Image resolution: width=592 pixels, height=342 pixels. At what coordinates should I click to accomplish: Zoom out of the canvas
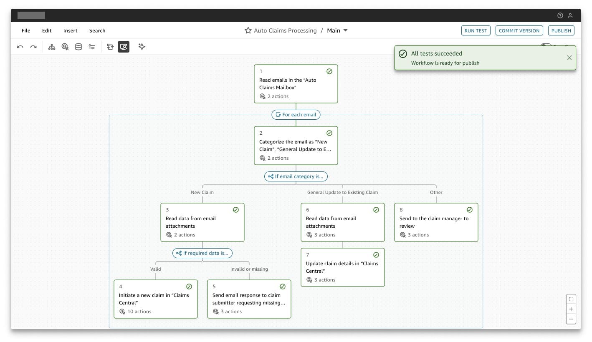pos(571,319)
